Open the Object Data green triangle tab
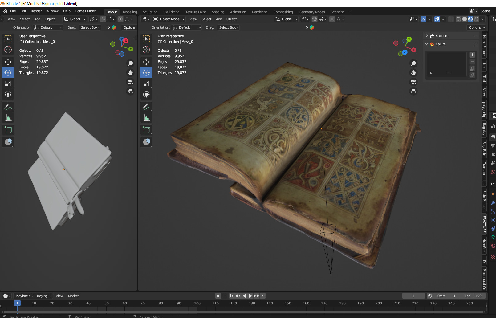 pos(493,237)
